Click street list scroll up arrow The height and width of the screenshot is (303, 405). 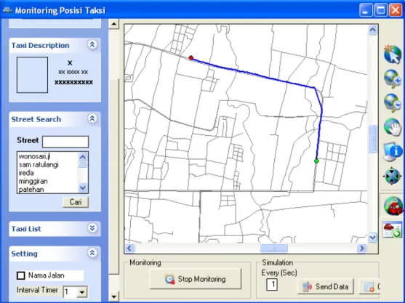coord(83,157)
